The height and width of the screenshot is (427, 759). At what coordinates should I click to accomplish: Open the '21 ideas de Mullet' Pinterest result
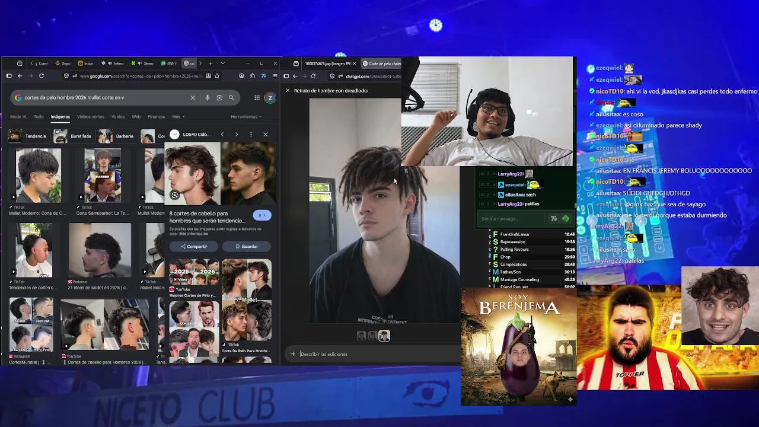(100, 250)
